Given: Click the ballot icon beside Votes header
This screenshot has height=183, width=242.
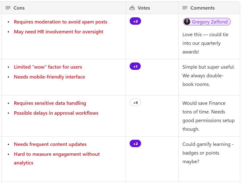Looking at the screenshot, I should click(132, 8).
